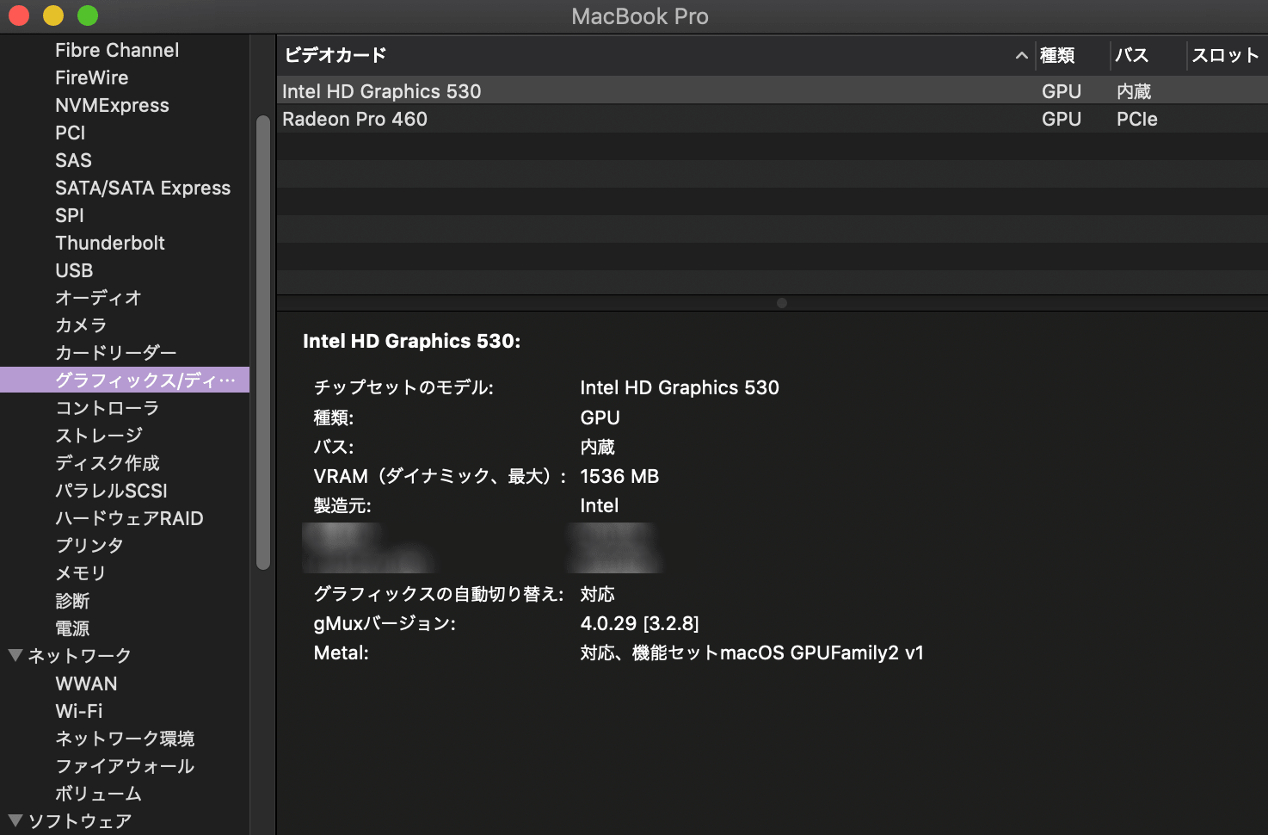Select Fibre Channel in sidebar
Image resolution: width=1268 pixels, height=835 pixels.
point(117,50)
